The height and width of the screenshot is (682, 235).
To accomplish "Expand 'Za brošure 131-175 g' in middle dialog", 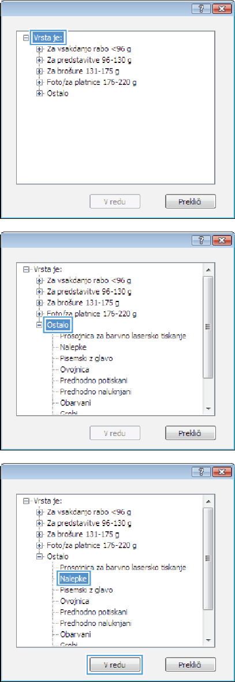I will click(x=40, y=302).
